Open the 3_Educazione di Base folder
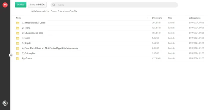 pos(33,33)
